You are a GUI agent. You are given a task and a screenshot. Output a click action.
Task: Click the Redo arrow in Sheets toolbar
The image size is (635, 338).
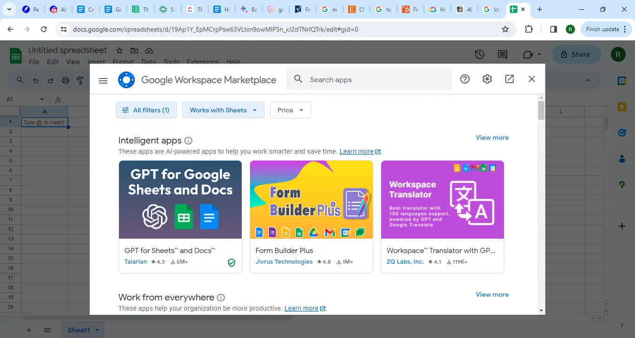tap(51, 80)
